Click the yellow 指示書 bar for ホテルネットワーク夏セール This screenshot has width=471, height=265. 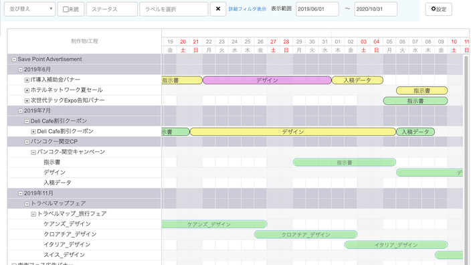click(x=421, y=90)
